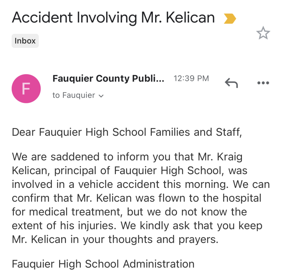This screenshot has width=283, height=275.
Task: Tap 'extent of his injuries' text
Action: click(63, 226)
